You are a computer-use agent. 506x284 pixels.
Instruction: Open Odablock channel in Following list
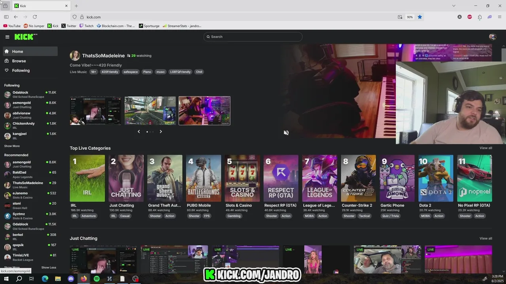coord(30,94)
